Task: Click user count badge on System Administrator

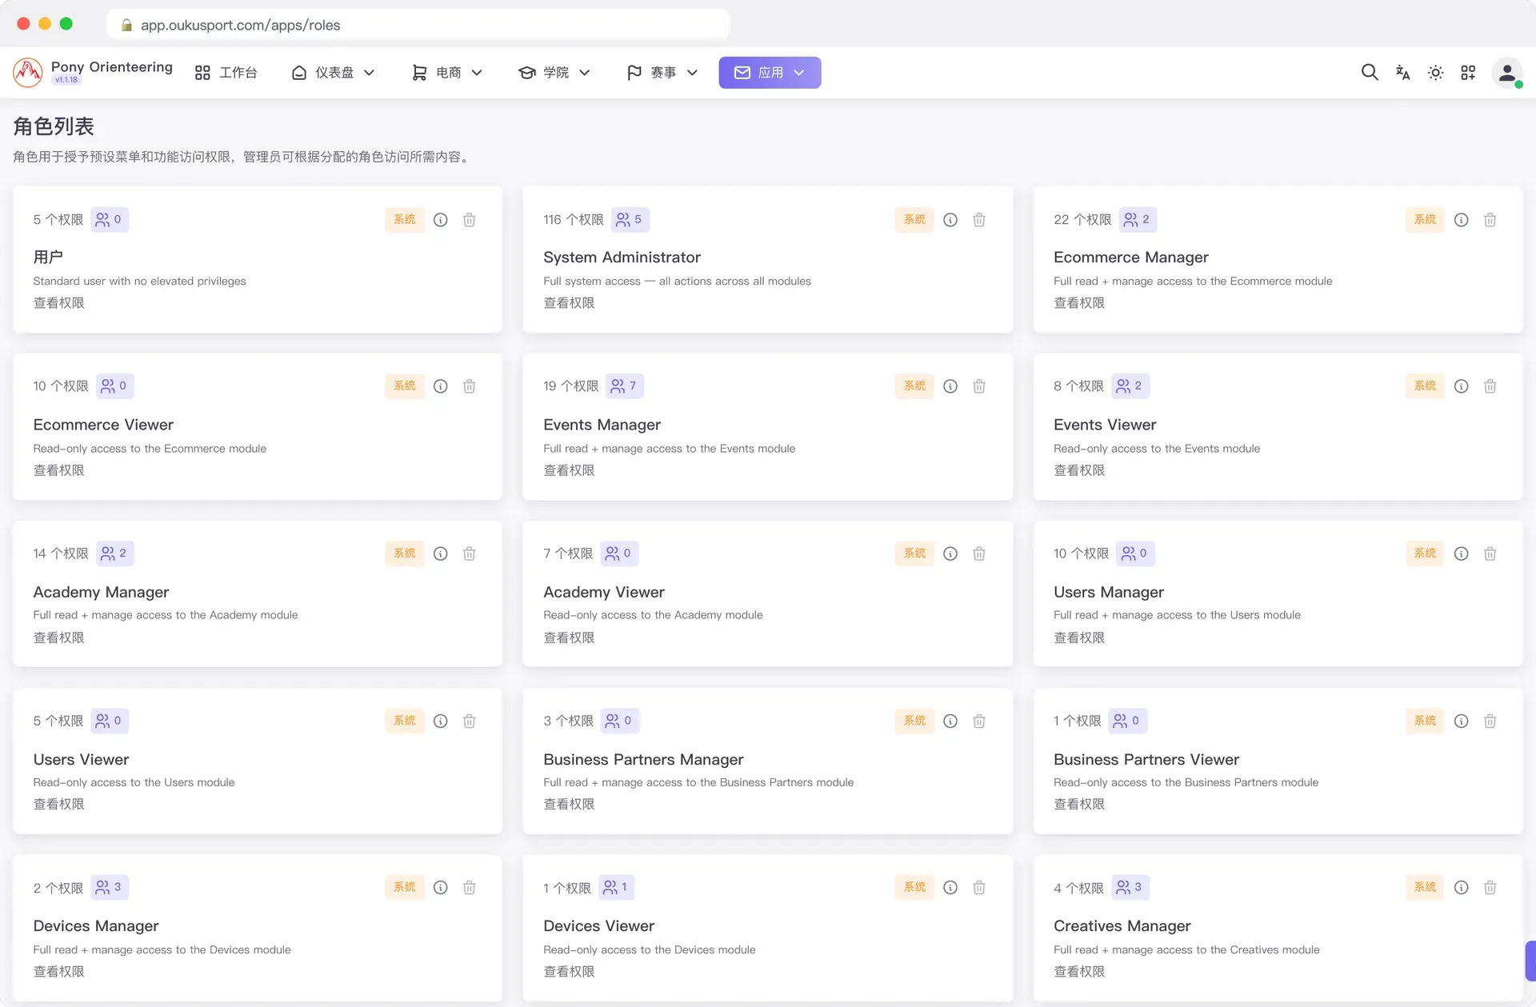Action: (x=630, y=219)
